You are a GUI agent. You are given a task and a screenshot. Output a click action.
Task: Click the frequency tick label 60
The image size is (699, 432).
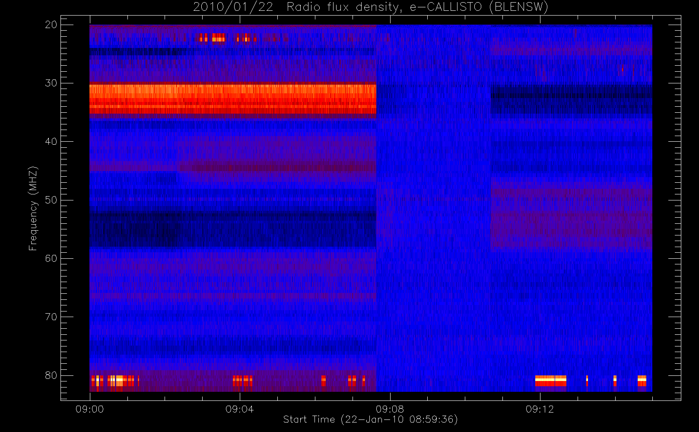[51, 258]
